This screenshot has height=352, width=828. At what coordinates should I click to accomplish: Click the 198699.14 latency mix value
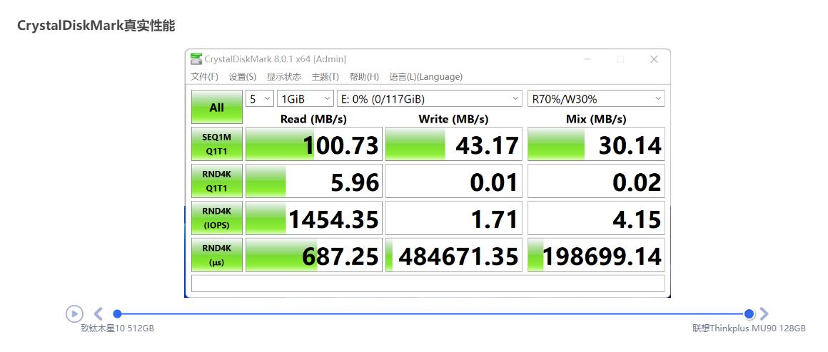pos(596,255)
